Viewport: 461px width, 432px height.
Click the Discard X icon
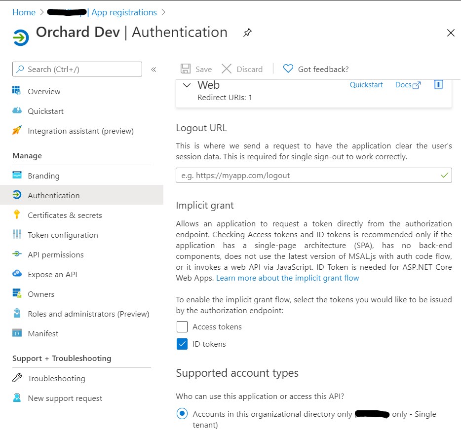click(227, 69)
